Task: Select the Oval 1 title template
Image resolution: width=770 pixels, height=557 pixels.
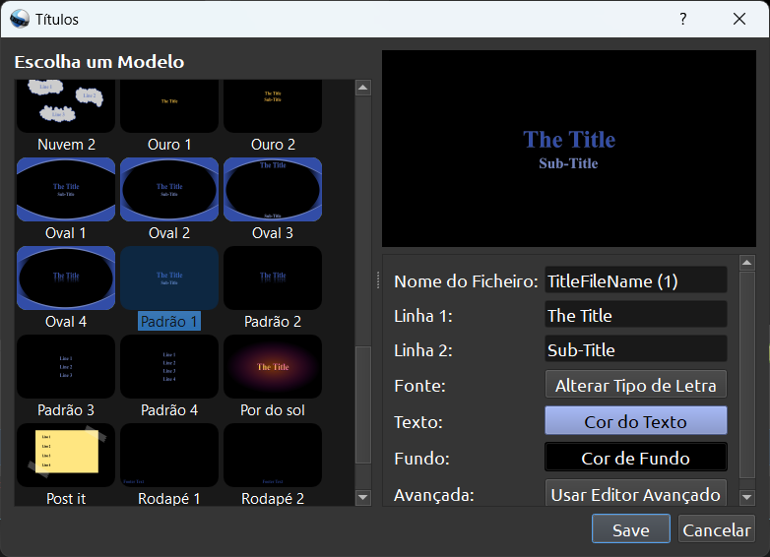Action: coord(66,189)
